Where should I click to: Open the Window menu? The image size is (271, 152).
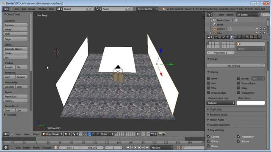tap(42, 9)
